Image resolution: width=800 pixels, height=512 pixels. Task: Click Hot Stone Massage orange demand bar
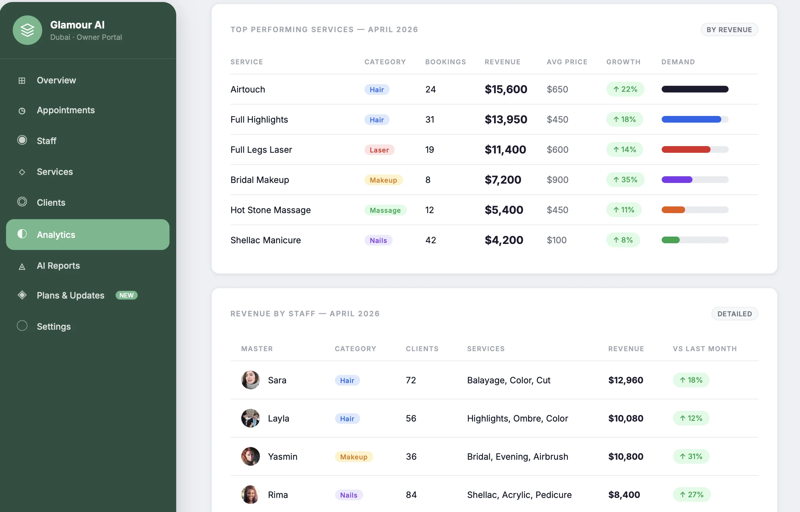[673, 210]
